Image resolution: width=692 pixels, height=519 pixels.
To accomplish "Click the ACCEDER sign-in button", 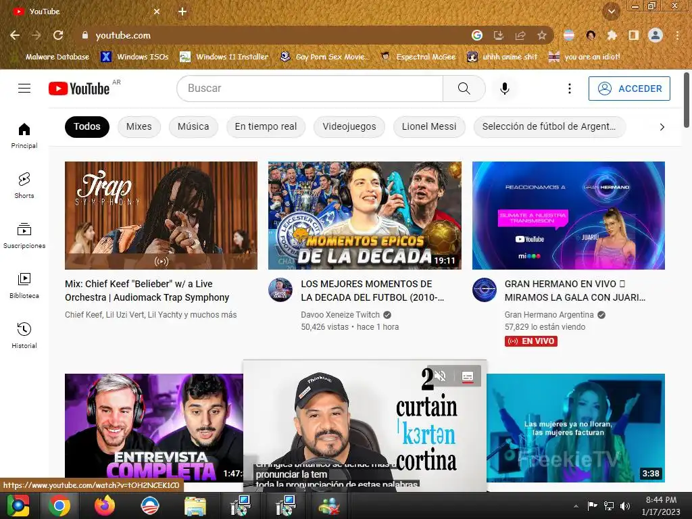I will point(629,89).
